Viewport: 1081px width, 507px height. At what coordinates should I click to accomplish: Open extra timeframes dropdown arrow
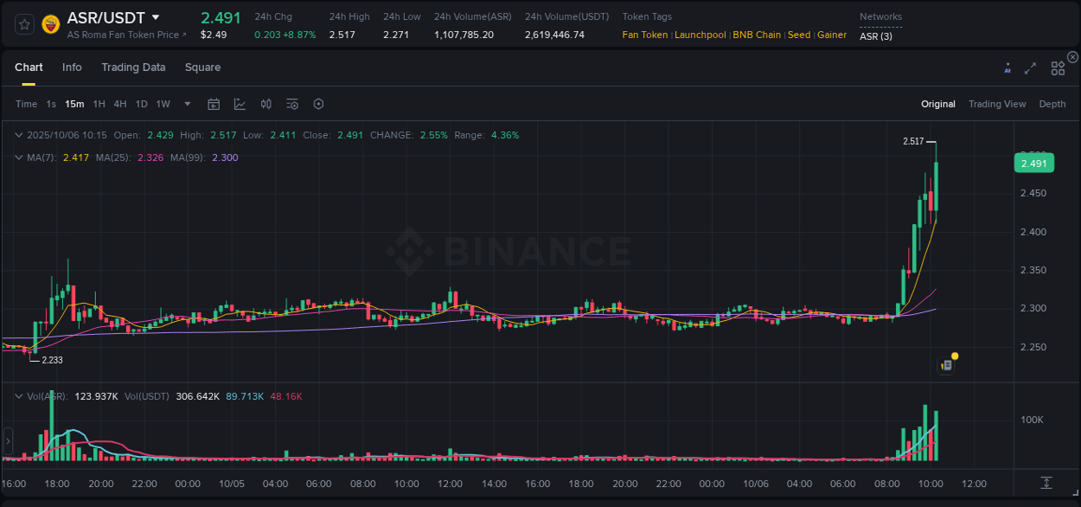pyautogui.click(x=186, y=104)
